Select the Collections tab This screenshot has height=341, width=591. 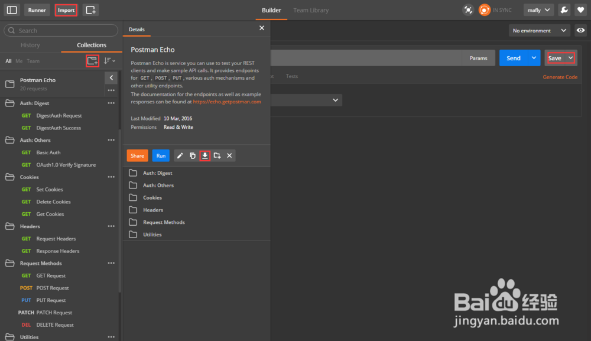[x=92, y=45]
